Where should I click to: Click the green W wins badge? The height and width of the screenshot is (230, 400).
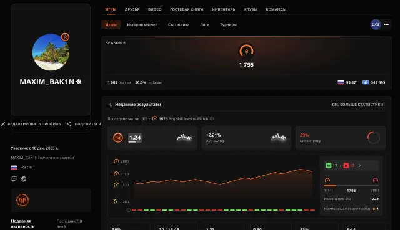(329, 165)
